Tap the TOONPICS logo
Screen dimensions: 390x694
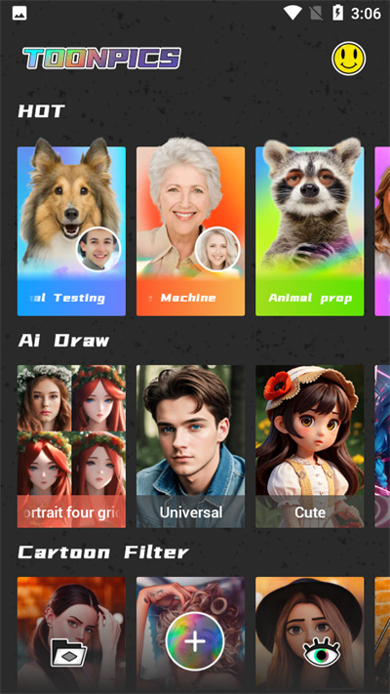pyautogui.click(x=102, y=58)
